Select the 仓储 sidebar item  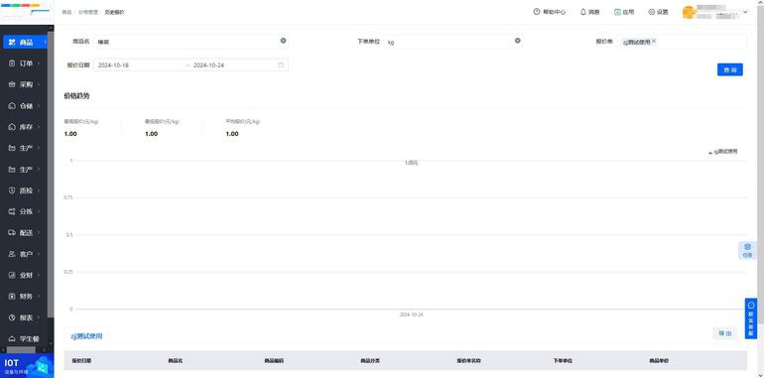click(x=24, y=106)
